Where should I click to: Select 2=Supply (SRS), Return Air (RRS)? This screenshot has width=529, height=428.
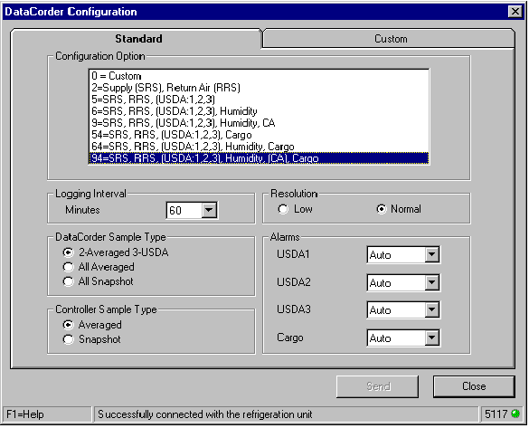click(x=259, y=88)
